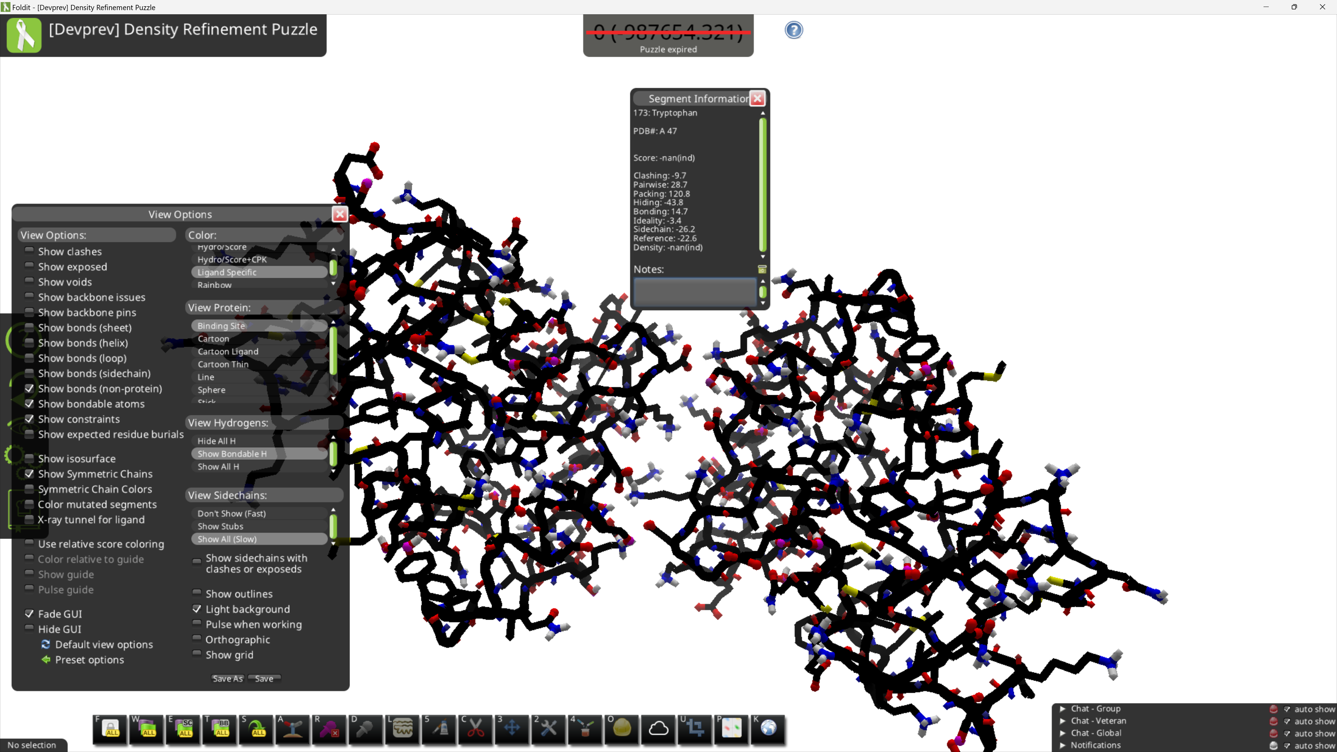The image size is (1337, 752).
Task: Select the scissors cut tool
Action: [x=475, y=729]
